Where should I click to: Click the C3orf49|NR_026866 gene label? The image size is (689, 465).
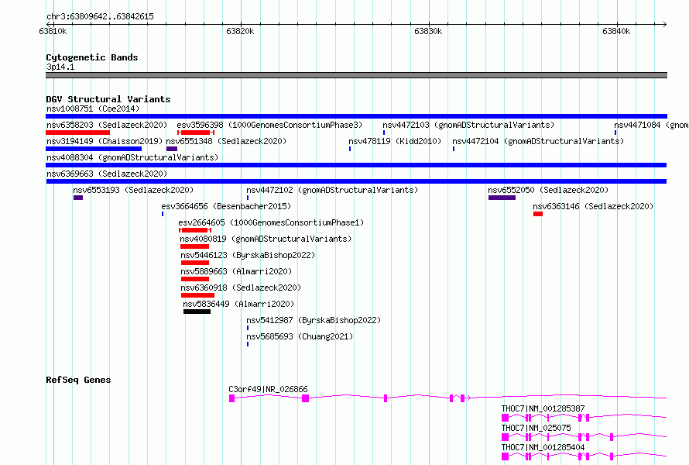[268, 389]
